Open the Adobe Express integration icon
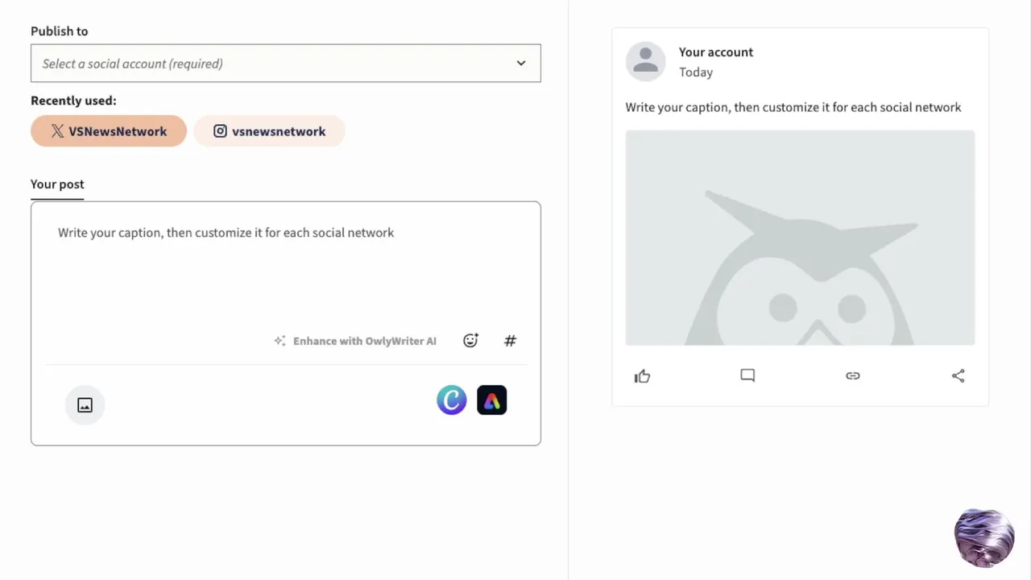The width and height of the screenshot is (1031, 580). click(491, 400)
